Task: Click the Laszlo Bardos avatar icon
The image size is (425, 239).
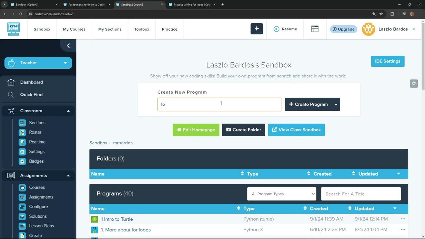Action: (x=368, y=29)
